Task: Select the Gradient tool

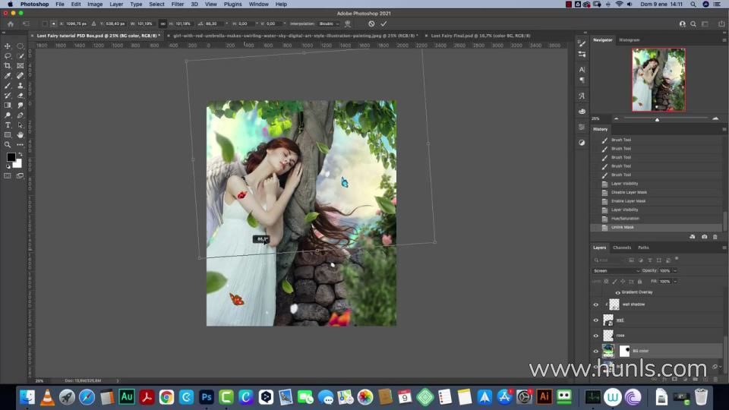Action: (8, 106)
